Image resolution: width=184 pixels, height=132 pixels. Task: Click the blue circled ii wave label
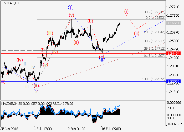click(102, 59)
